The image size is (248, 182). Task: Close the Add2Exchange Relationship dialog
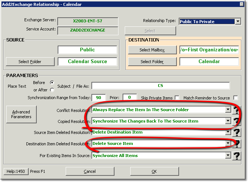coord(242,4)
